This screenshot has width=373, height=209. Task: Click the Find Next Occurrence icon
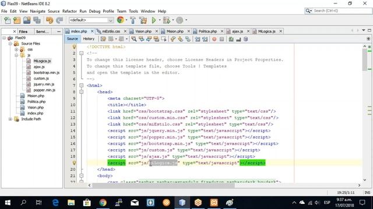click(149, 39)
